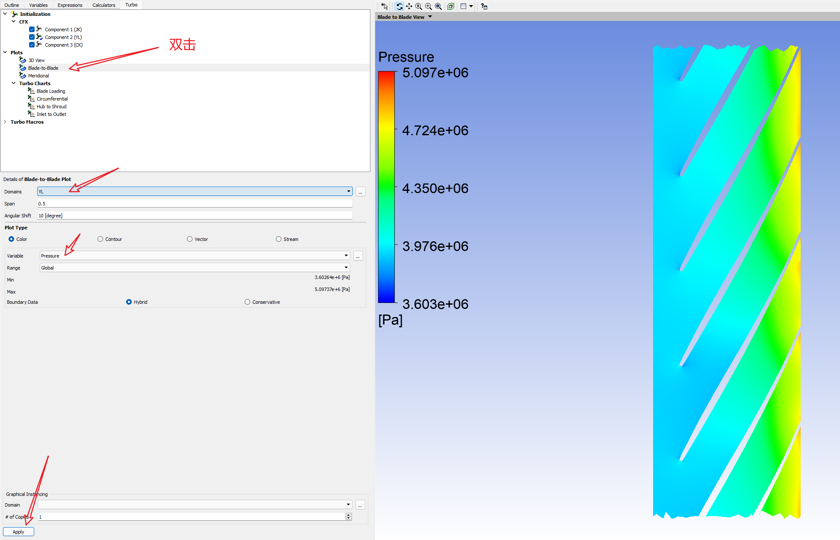Expand the Turbo Macros tree node

tap(5, 122)
